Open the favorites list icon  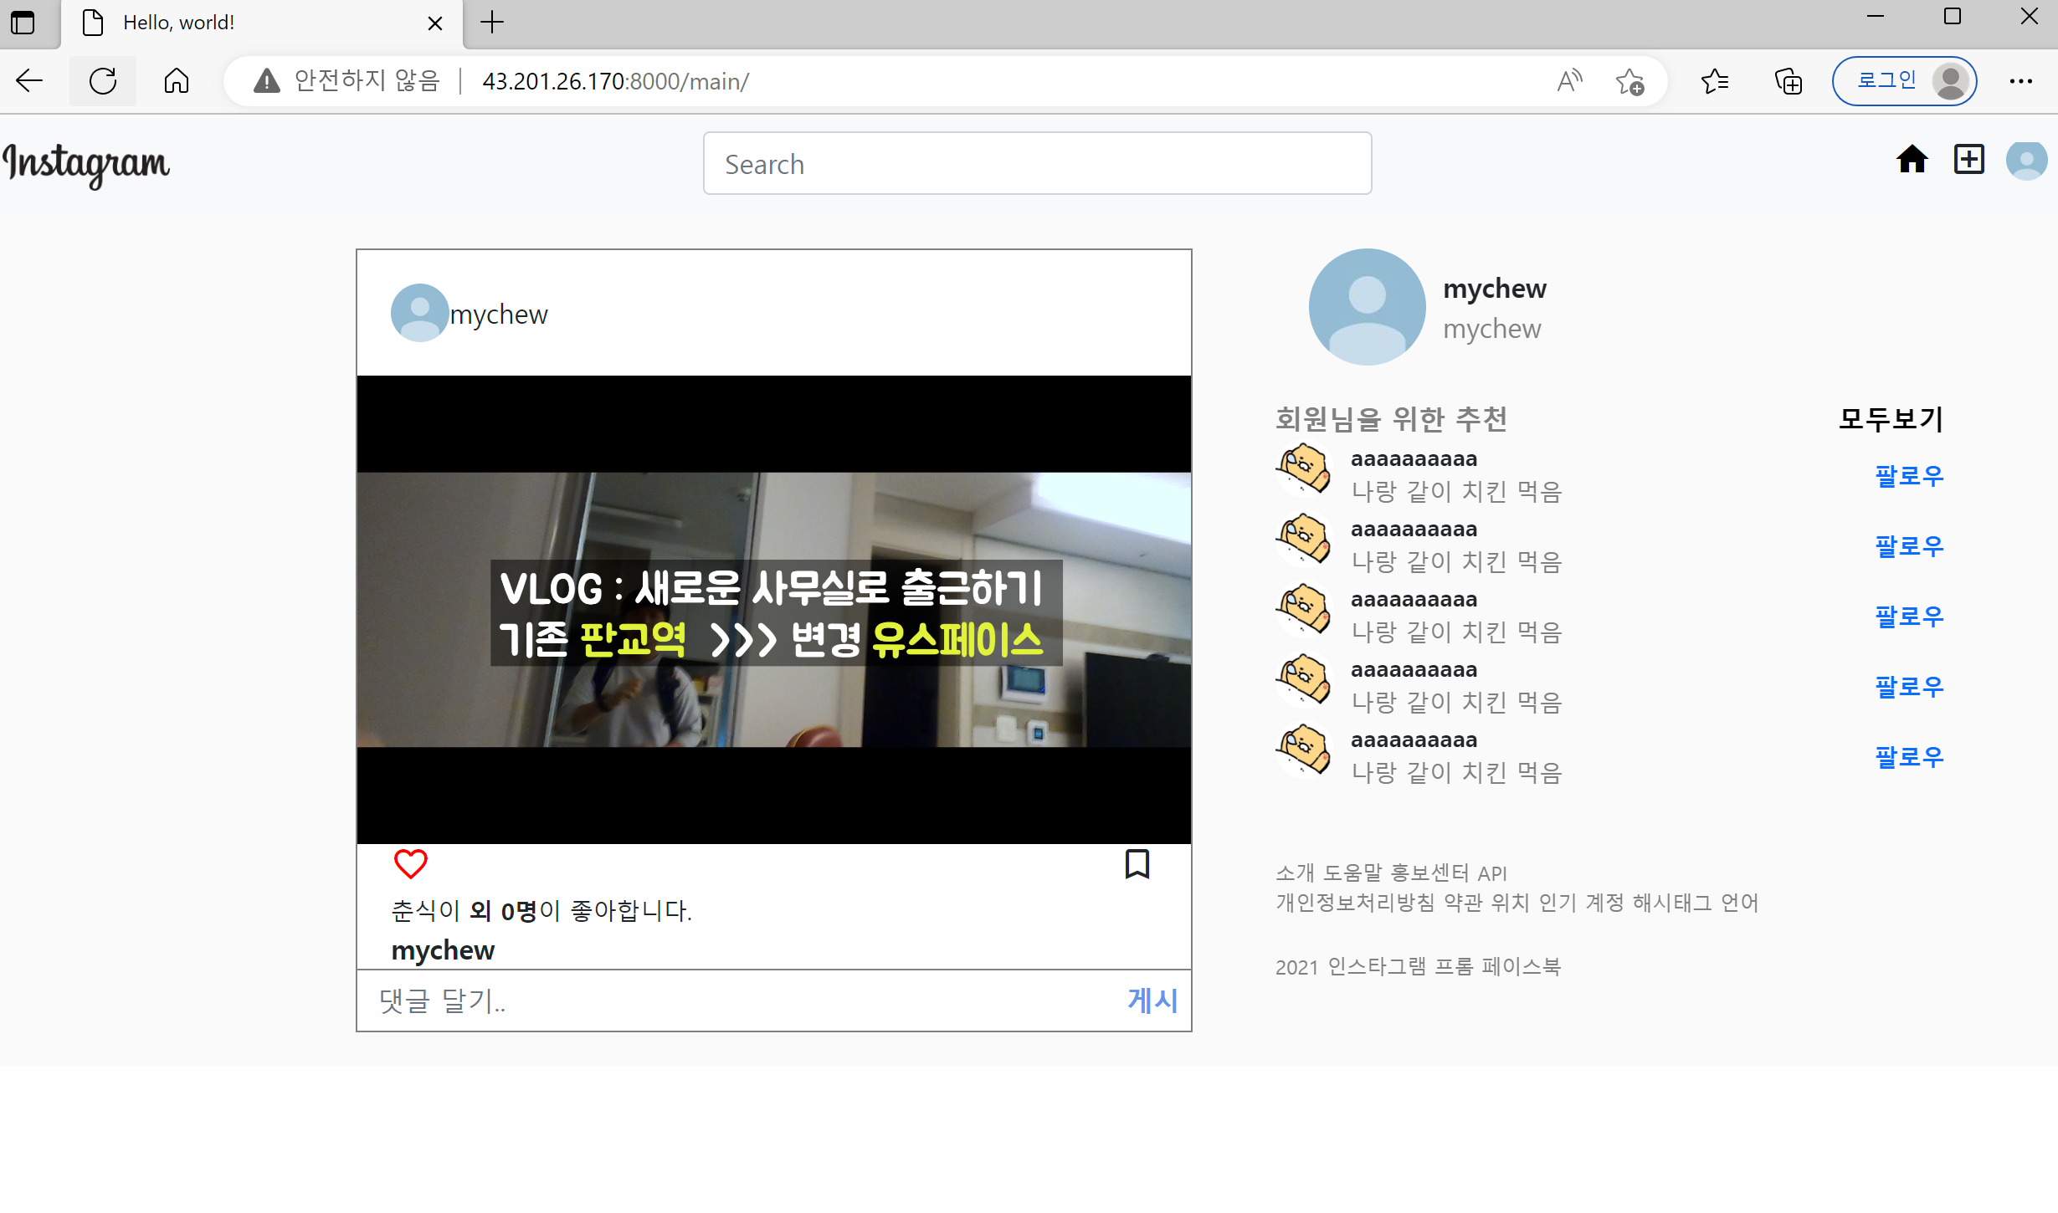(1715, 81)
